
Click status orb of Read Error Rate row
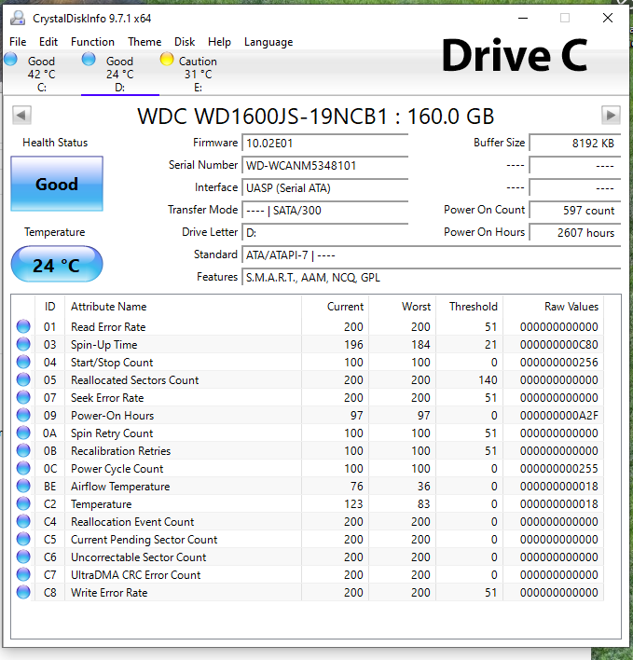[x=23, y=326]
